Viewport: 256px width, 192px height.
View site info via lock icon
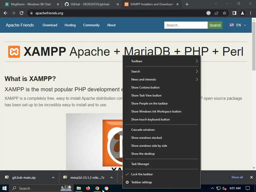pos(31,13)
